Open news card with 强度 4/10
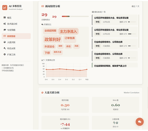 click(x=115, y=32)
